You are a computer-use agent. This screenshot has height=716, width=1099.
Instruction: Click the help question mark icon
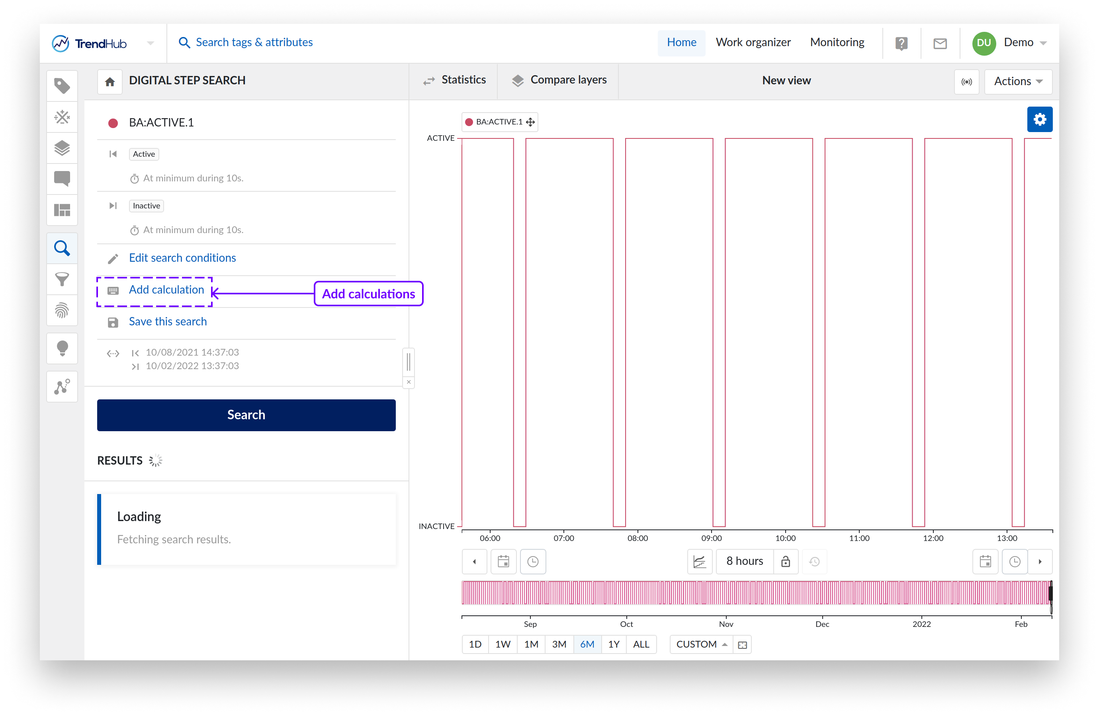point(901,43)
